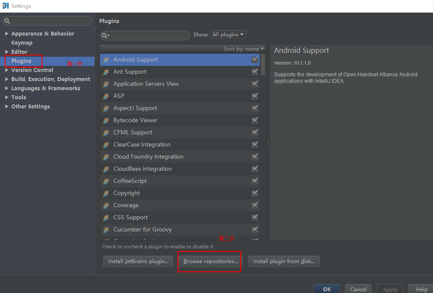Image resolution: width=433 pixels, height=293 pixels.
Task: Open the Tools settings category
Action: pyautogui.click(x=19, y=97)
